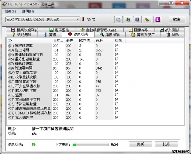The width and height of the screenshot is (191, 154).
Task: Switch to the 額外測試 tab
Action: tap(170, 30)
